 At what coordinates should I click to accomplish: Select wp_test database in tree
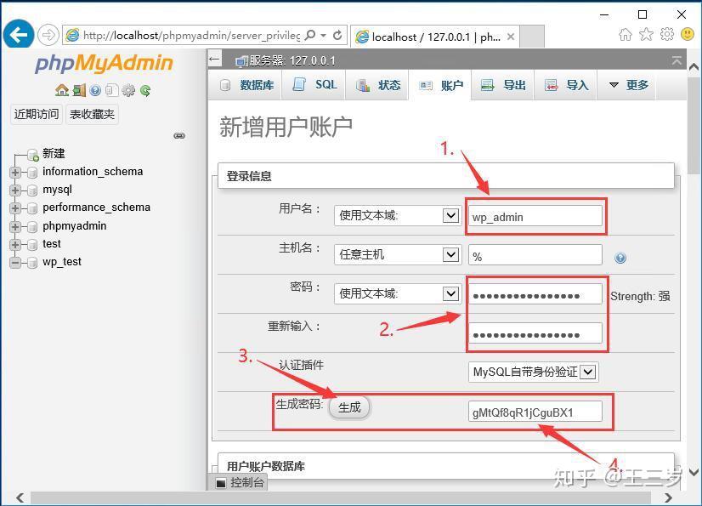pyautogui.click(x=62, y=262)
